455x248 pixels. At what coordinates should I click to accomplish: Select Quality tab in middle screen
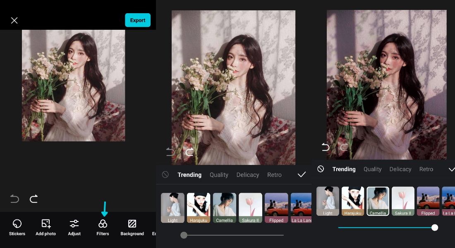[x=219, y=175]
